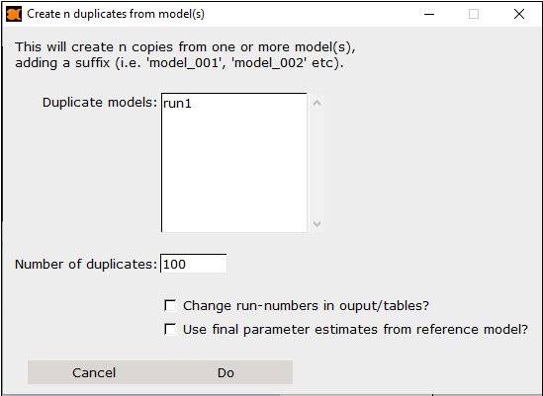This screenshot has height=396, width=543.
Task: Click the scroll-down arrow beside the models list
Action: (317, 224)
